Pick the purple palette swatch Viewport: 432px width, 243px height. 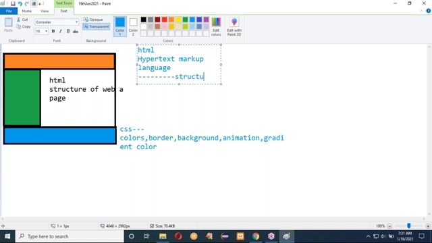(x=206, y=20)
